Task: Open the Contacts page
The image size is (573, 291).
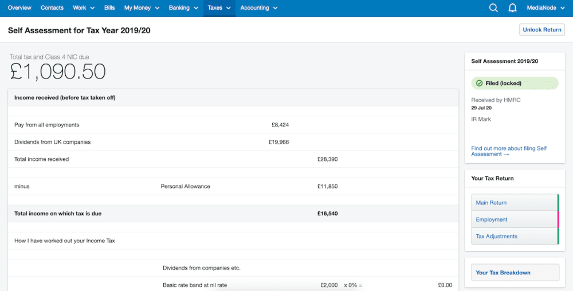Action: pyautogui.click(x=52, y=8)
